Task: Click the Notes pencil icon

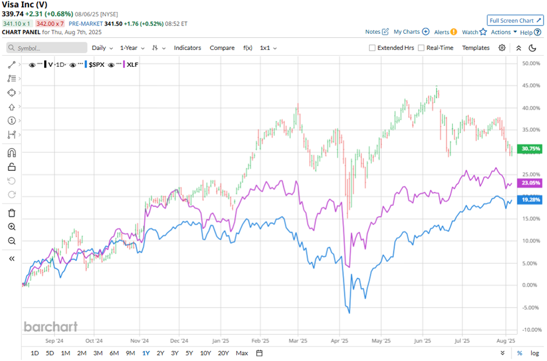Action: pos(385,32)
